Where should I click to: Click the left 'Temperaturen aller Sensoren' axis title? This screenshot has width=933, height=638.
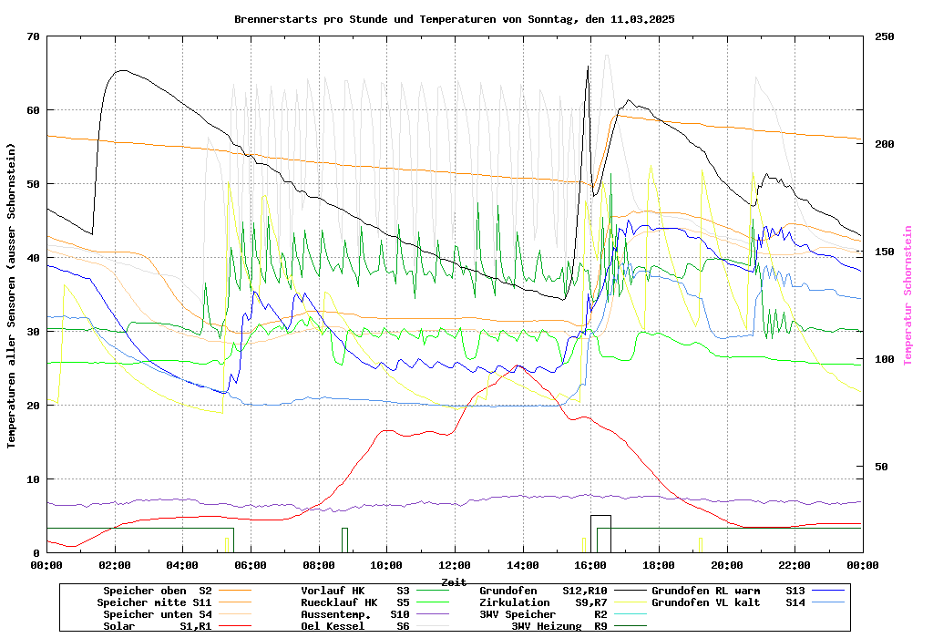[x=12, y=295]
